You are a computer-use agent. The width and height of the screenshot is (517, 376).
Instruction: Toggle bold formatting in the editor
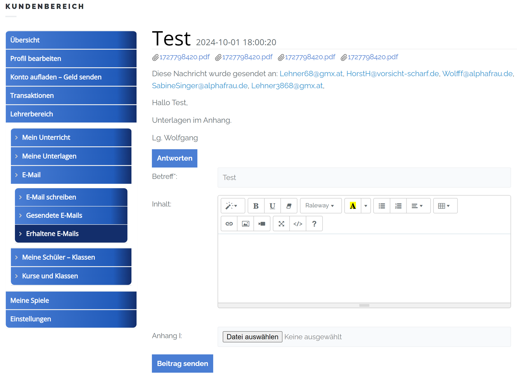(256, 206)
